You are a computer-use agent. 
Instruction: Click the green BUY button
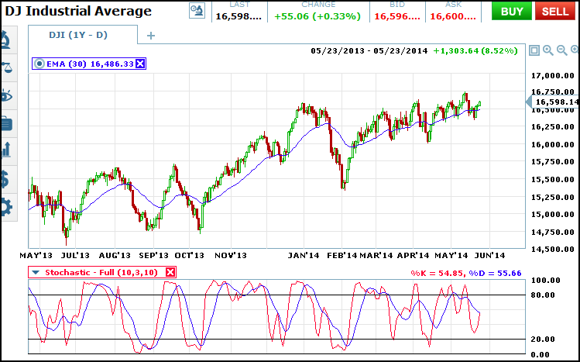[512, 11]
